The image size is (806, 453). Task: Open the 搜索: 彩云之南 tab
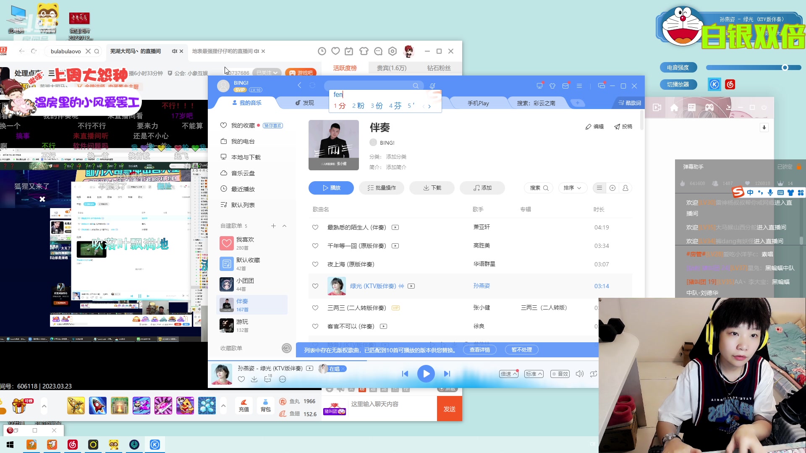click(536, 103)
